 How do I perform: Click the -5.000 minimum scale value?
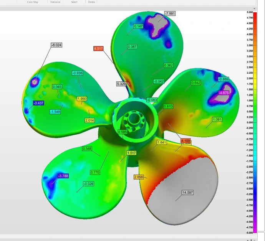click(x=249, y=233)
